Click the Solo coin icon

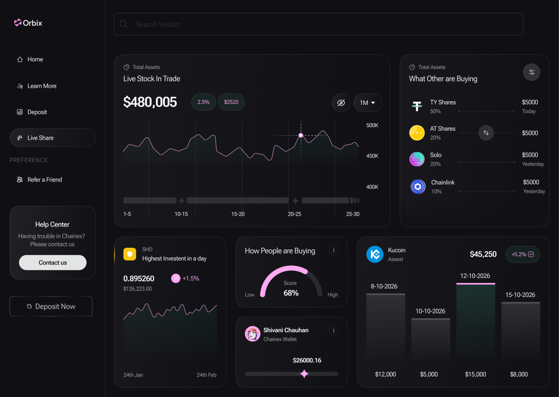(x=417, y=159)
